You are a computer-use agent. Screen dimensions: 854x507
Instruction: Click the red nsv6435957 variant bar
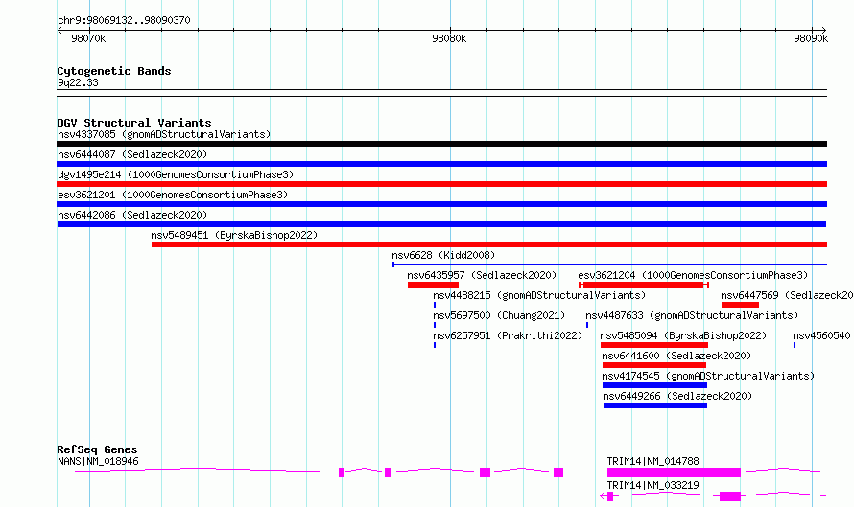click(433, 285)
